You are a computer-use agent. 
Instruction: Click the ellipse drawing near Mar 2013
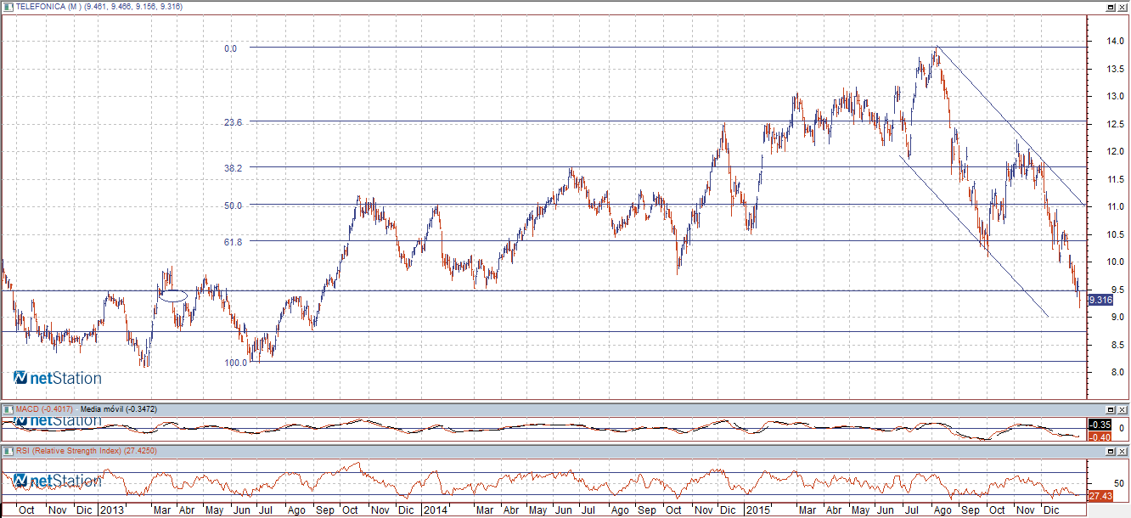point(173,296)
